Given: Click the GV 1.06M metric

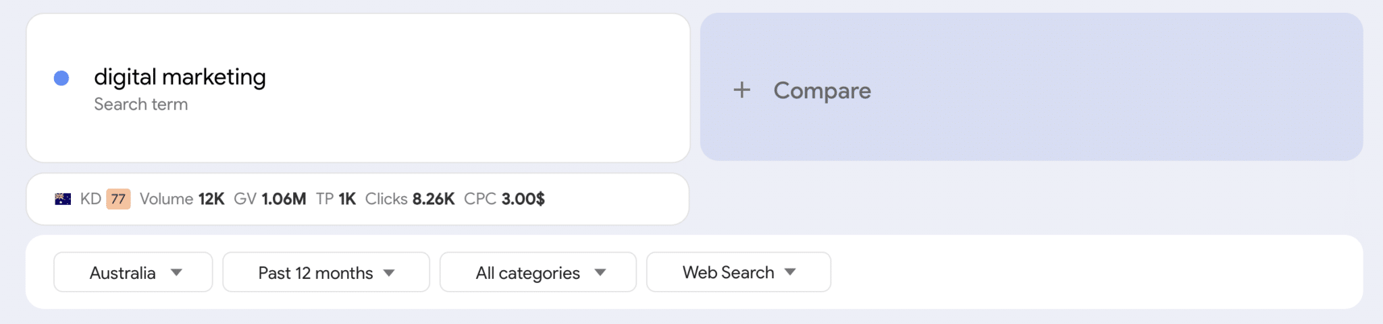Looking at the screenshot, I should pyautogui.click(x=269, y=199).
